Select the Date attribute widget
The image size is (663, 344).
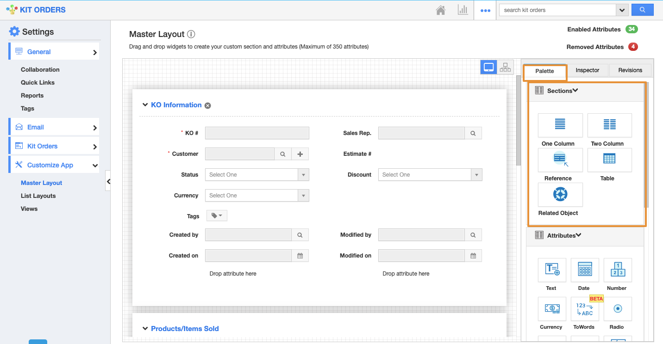click(585, 270)
